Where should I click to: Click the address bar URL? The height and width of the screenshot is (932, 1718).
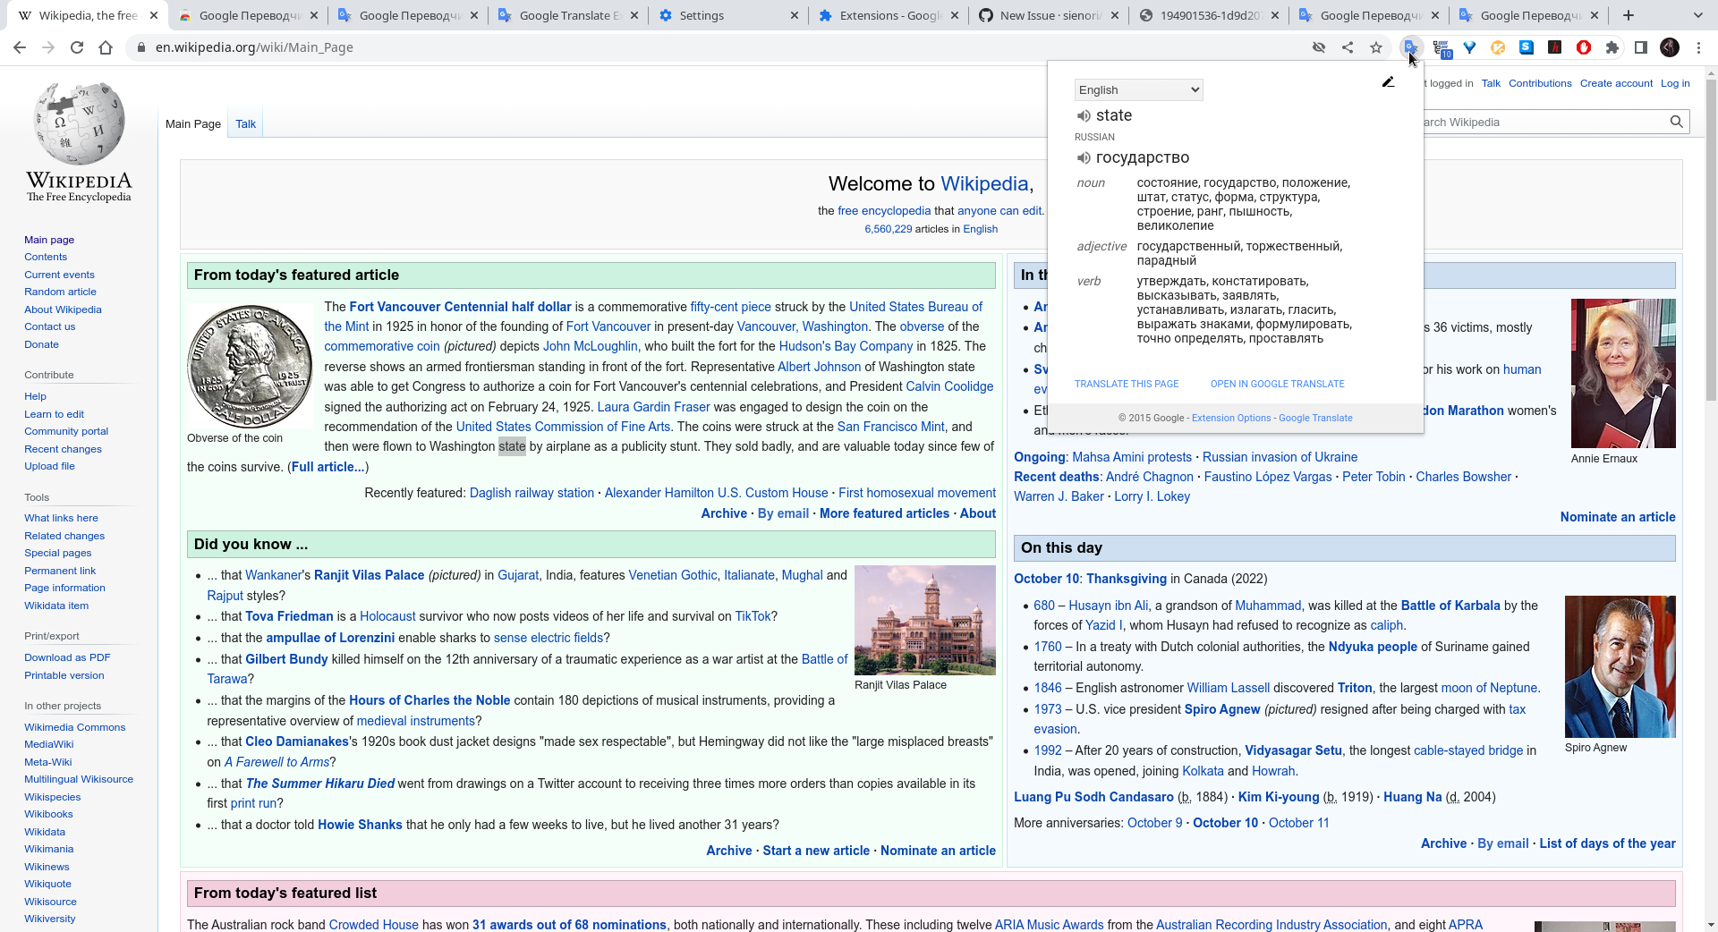tap(254, 47)
